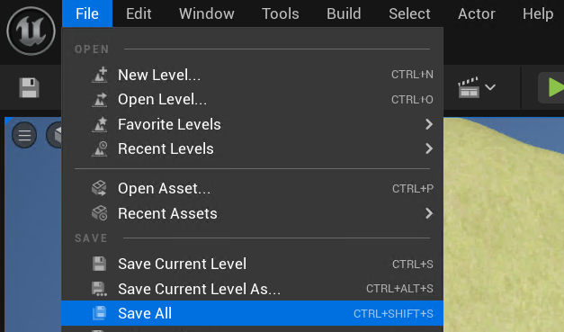
Task: Open the Window menu
Action: pyautogui.click(x=207, y=13)
